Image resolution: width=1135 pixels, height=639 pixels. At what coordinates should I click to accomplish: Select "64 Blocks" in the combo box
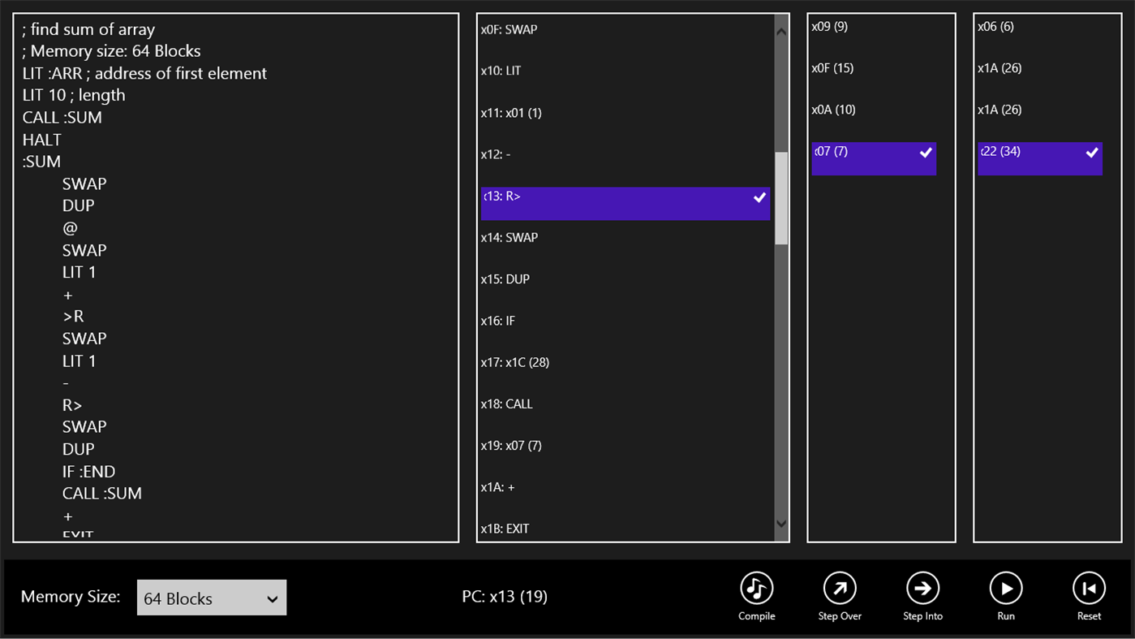click(x=195, y=597)
